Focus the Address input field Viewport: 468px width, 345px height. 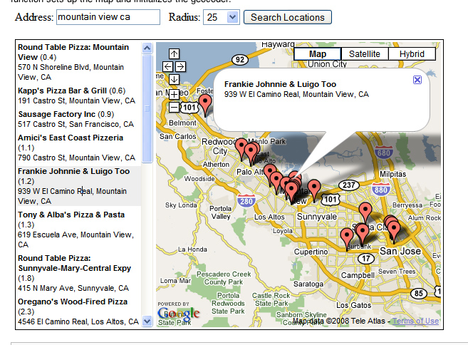(108, 17)
